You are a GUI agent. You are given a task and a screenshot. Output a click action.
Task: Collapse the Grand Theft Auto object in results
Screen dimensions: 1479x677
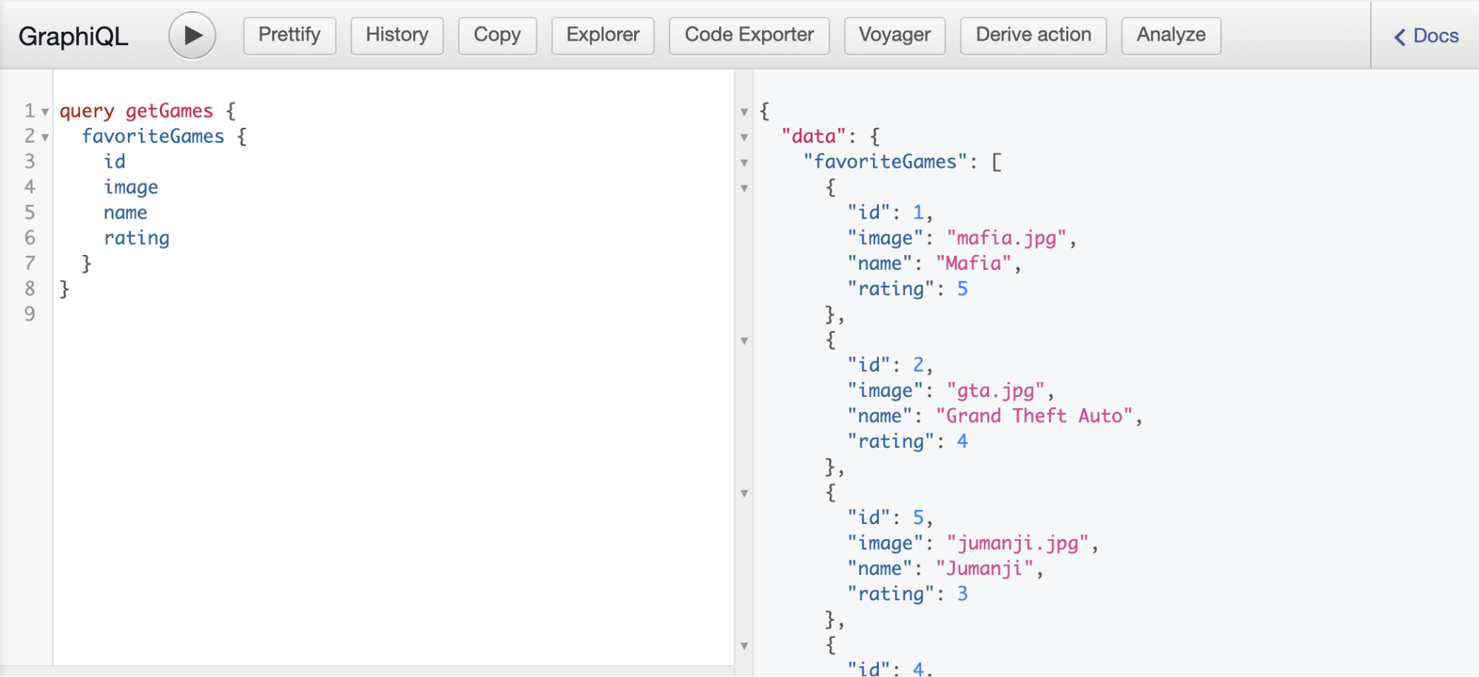pos(744,341)
